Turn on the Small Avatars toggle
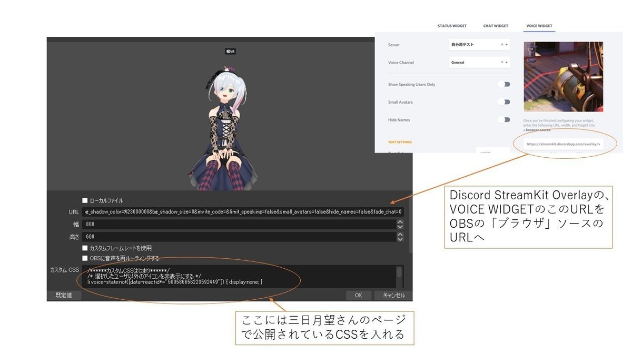The height and width of the screenshot is (355, 632). [504, 102]
